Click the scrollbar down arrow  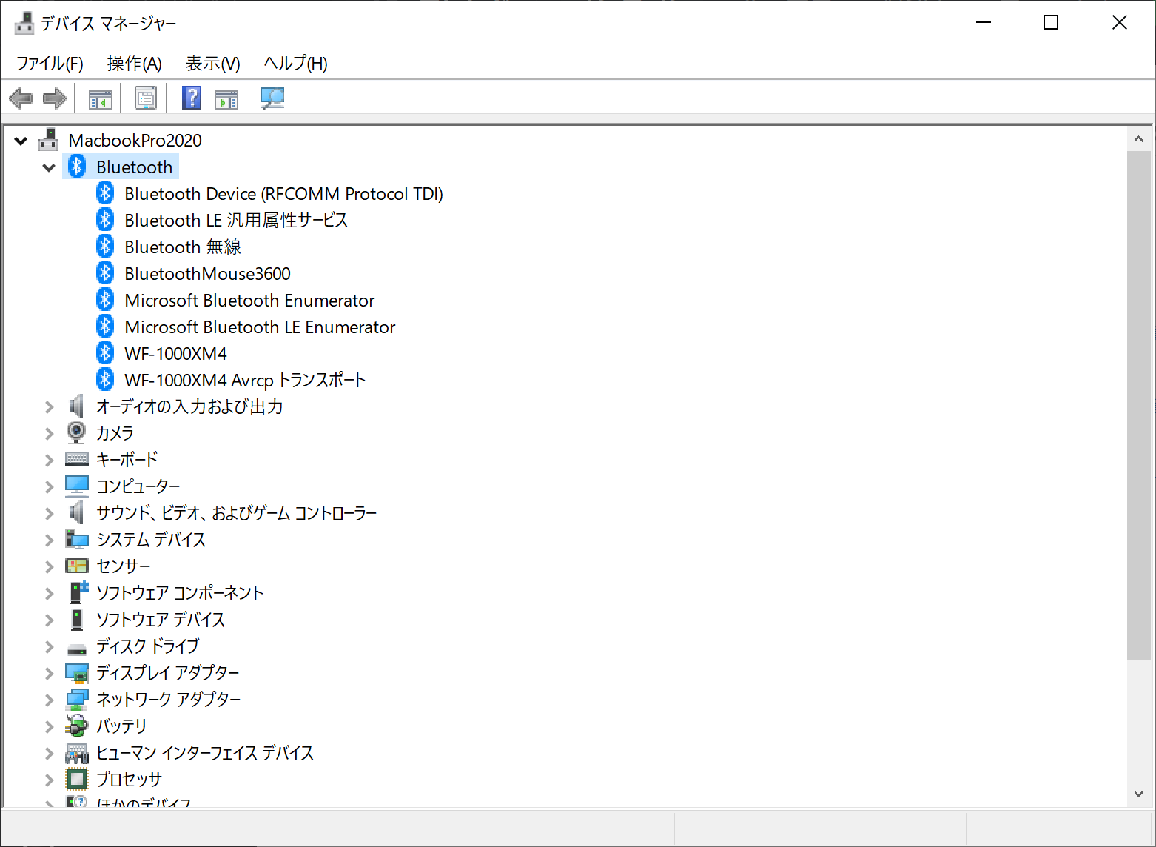pos(1138,794)
